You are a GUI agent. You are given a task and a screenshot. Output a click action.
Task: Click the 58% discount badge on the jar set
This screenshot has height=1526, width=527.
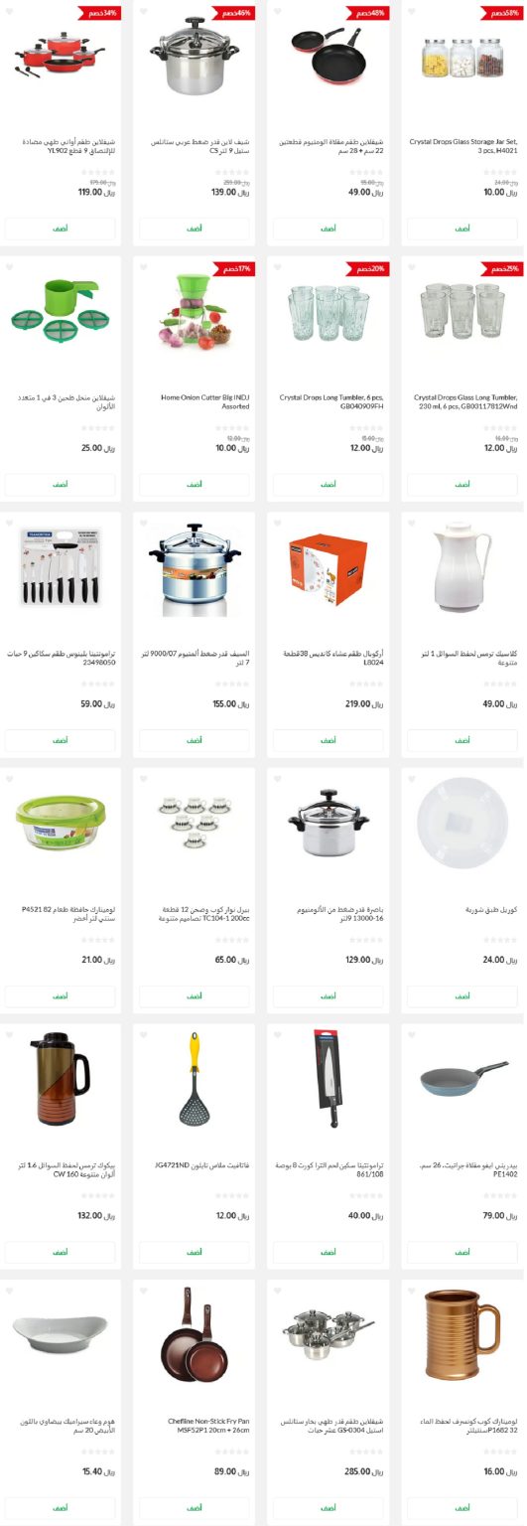coord(502,13)
